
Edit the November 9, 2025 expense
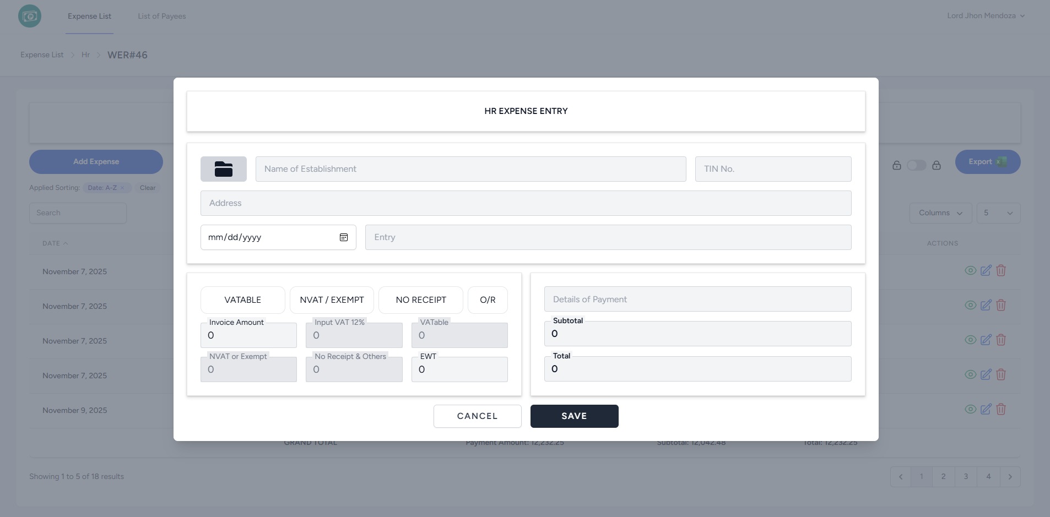click(986, 409)
